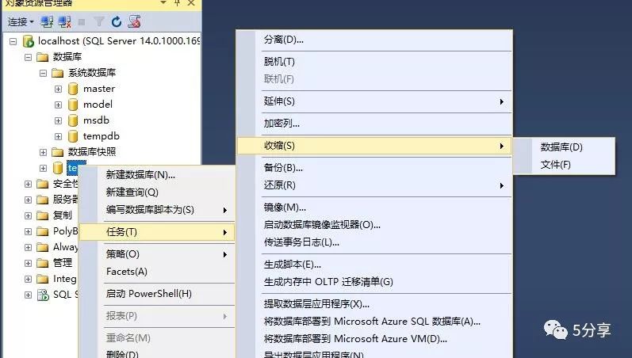Choose 备份(B)... menu entry
The width and height of the screenshot is (632, 358).
click(x=374, y=168)
